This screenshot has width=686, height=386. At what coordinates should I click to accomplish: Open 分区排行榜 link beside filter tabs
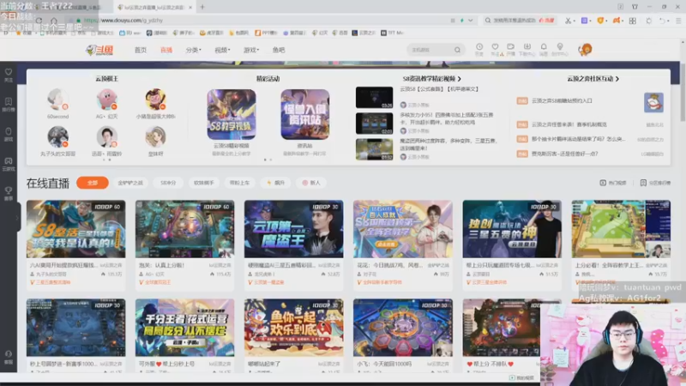655,183
